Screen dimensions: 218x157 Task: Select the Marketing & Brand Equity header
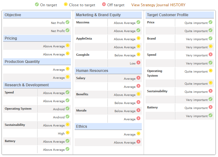[98, 15]
